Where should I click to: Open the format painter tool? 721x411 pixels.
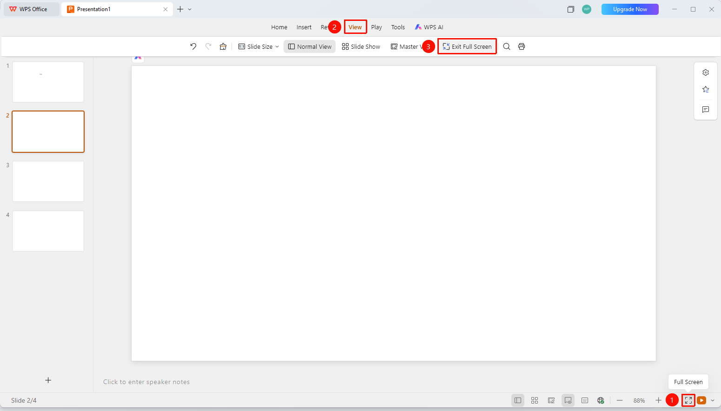tap(223, 46)
